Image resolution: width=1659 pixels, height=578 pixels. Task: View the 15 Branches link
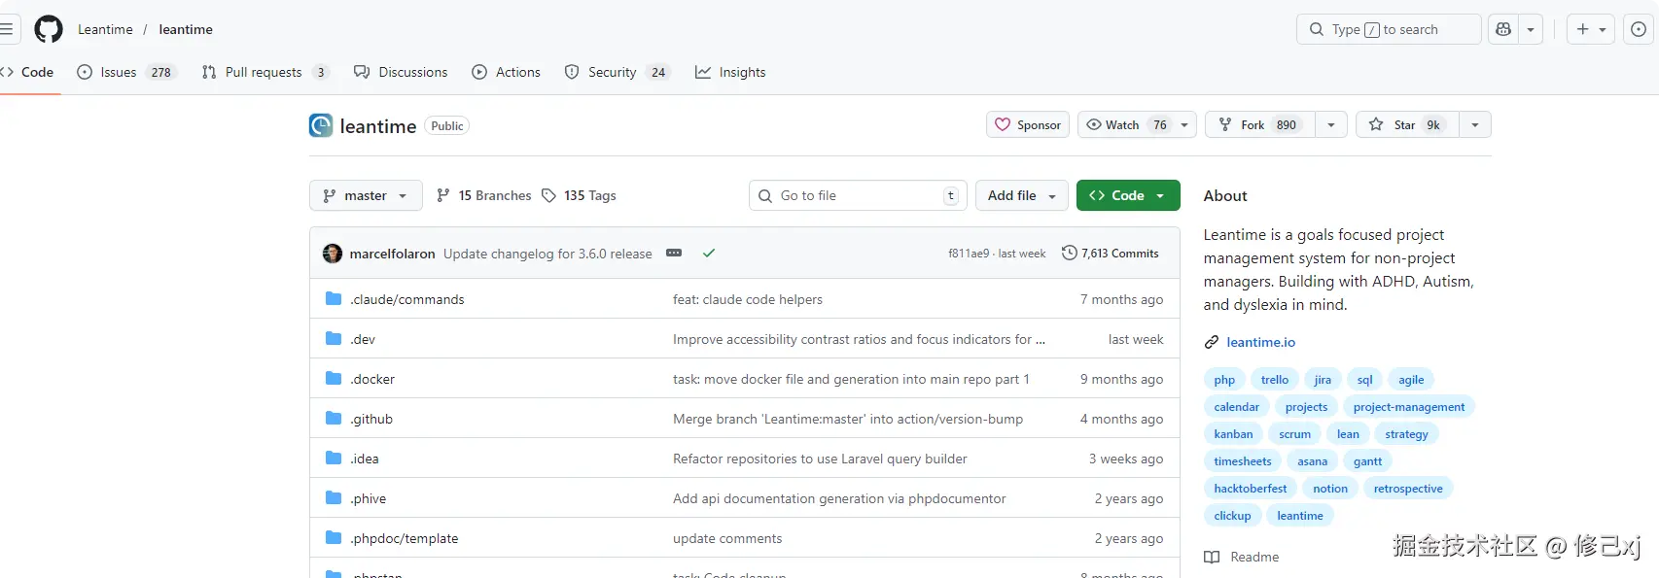pos(484,195)
